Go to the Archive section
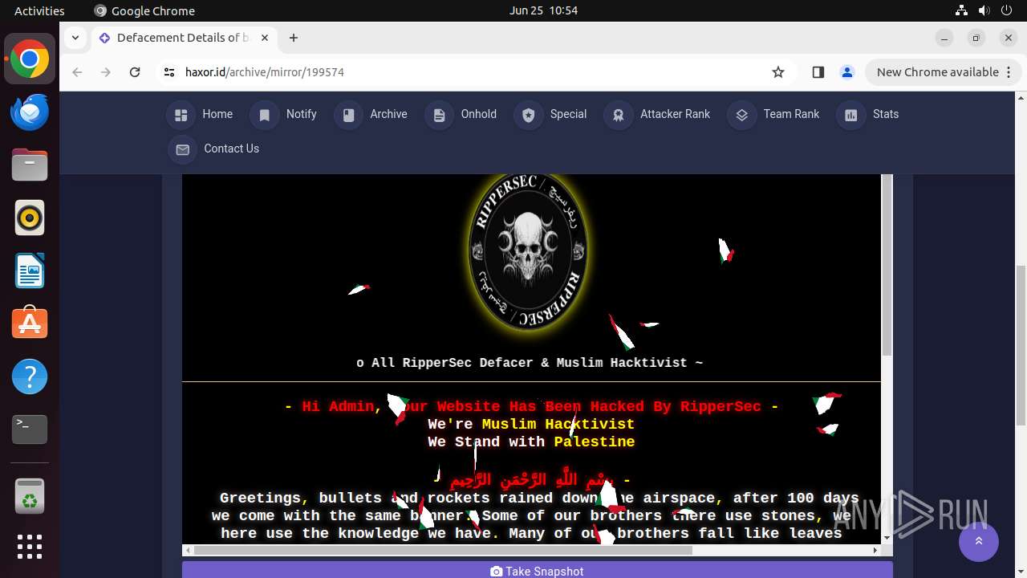The height and width of the screenshot is (578, 1027). click(371, 115)
